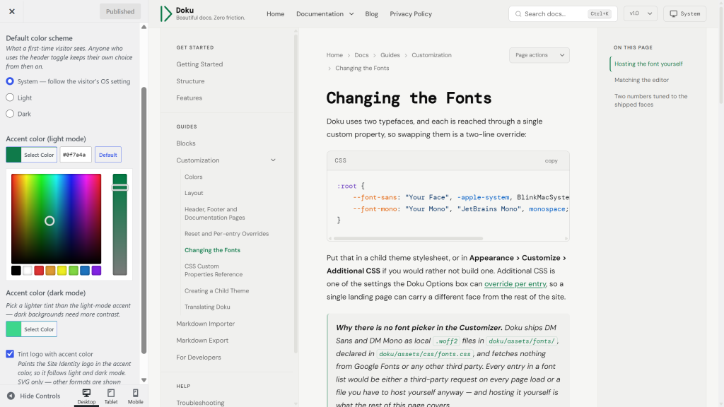The height and width of the screenshot is (407, 724).
Task: Switch preview to Desktop device icon
Action: pos(86,393)
